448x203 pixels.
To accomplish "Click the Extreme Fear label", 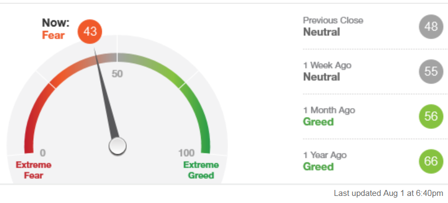I will (x=33, y=170).
